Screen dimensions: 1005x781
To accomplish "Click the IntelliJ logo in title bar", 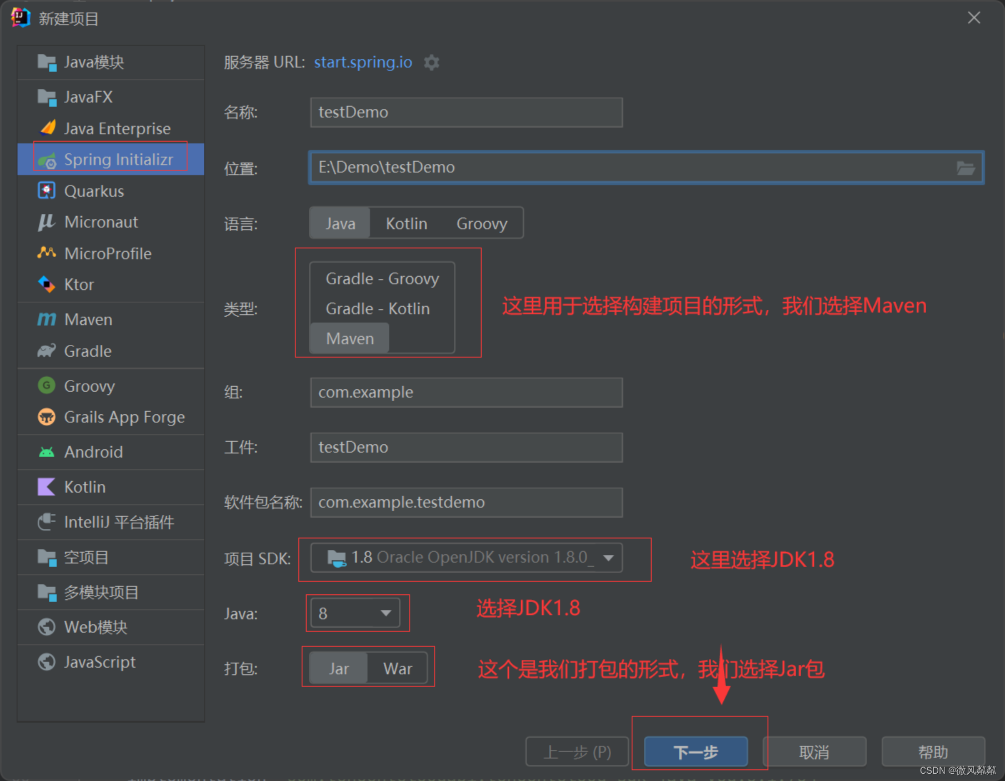I will coord(21,18).
